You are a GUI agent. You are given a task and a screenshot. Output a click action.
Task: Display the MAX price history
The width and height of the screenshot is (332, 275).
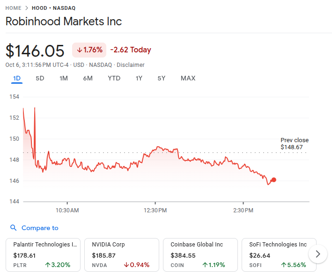point(188,78)
